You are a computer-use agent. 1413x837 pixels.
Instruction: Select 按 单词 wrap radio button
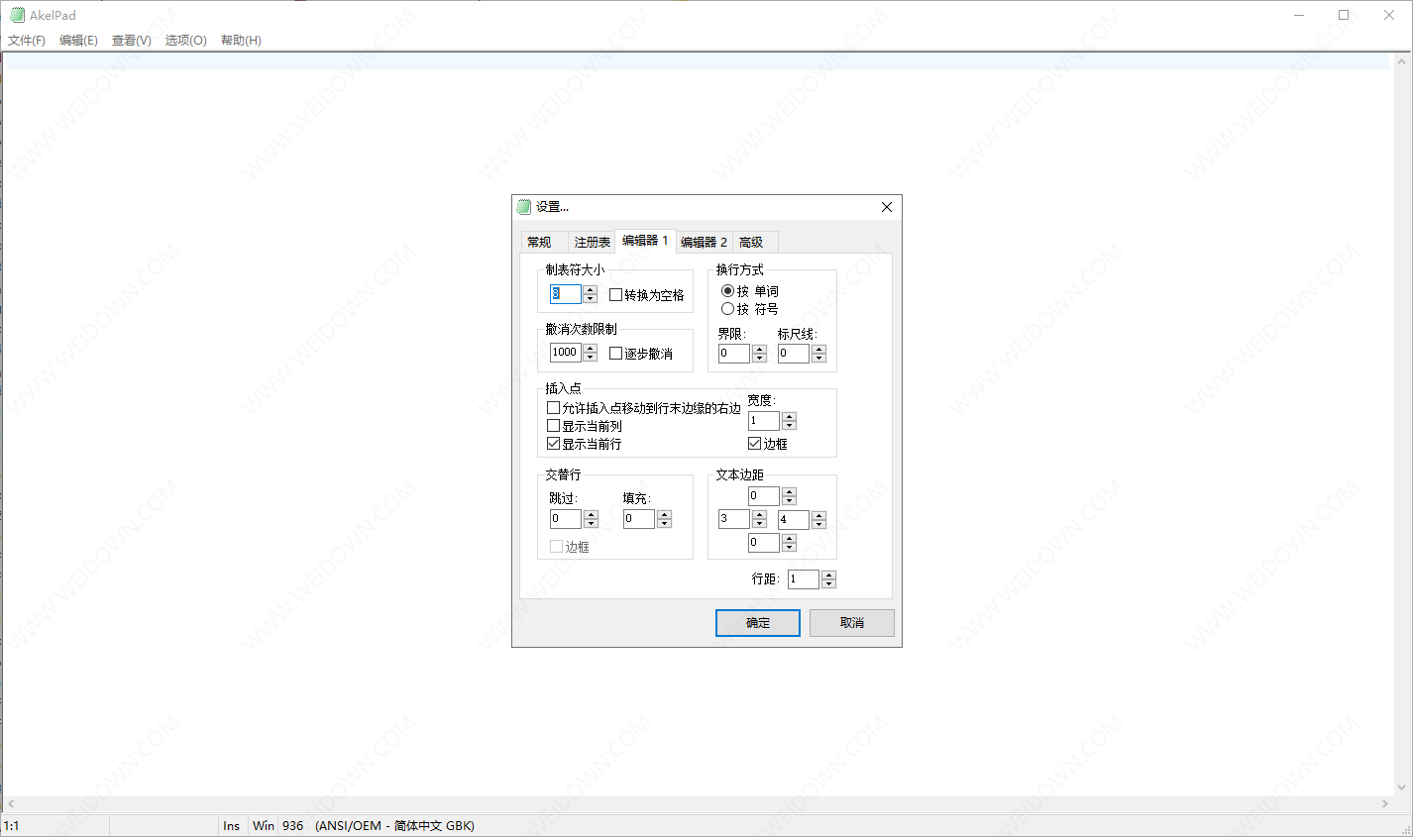[751, 291]
